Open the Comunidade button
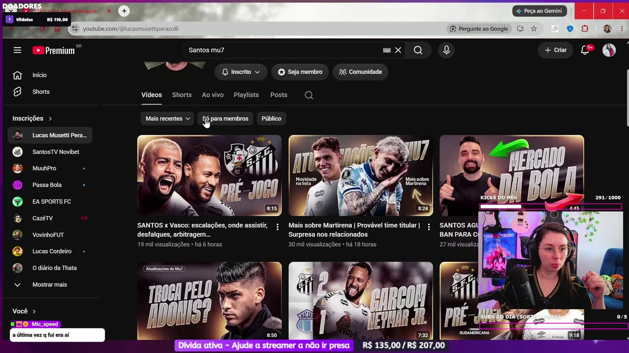Viewport: 629px width, 353px height. pos(360,72)
